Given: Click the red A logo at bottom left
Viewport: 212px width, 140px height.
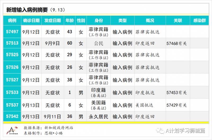Looking at the screenshot, I should [x=12, y=130].
